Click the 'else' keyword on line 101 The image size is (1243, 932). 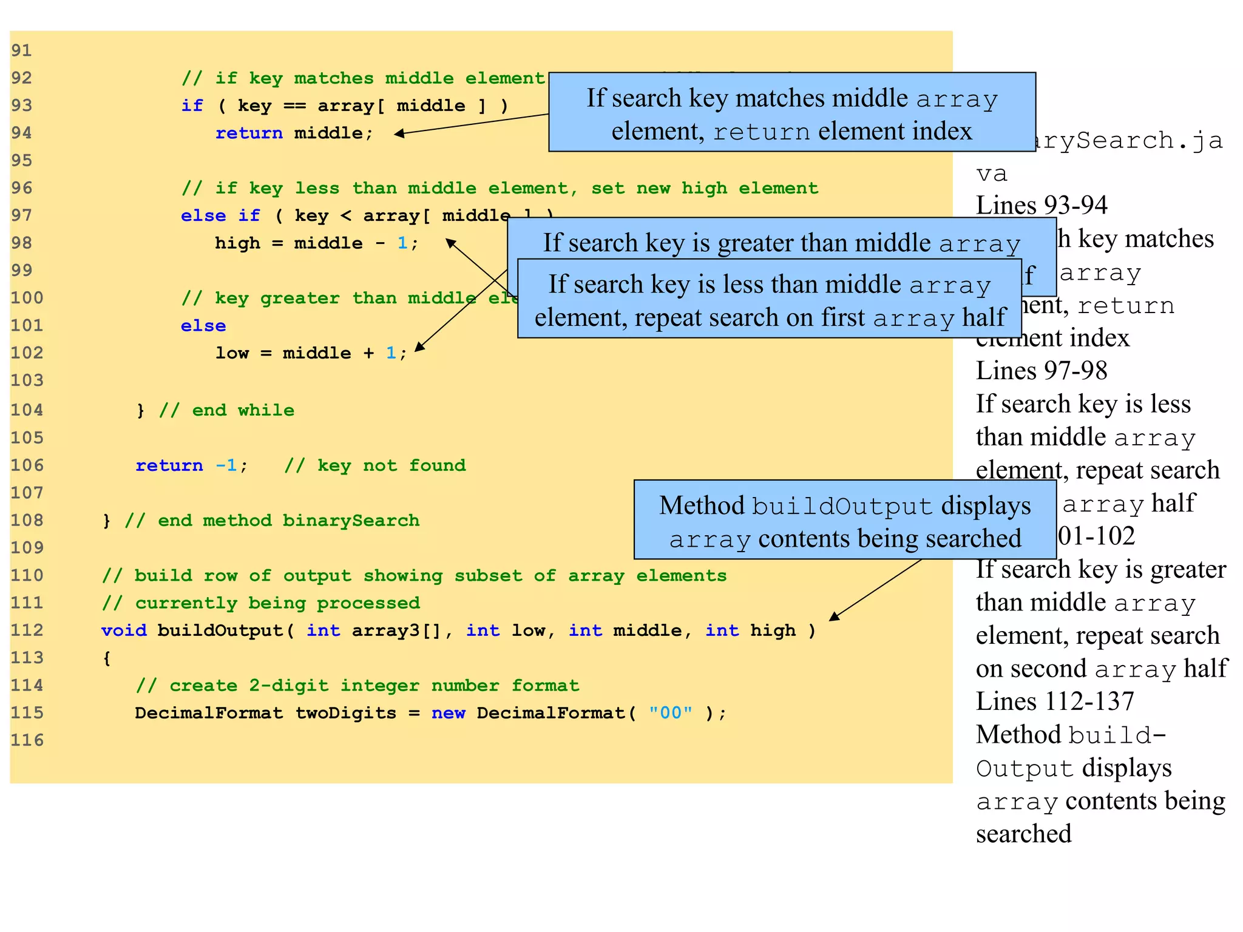203,326
